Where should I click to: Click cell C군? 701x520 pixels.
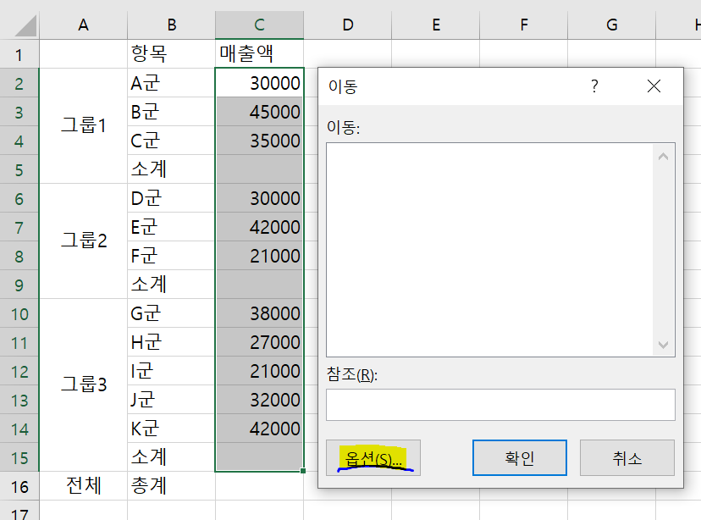click(x=171, y=141)
